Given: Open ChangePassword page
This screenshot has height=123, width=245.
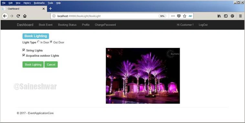Looking at the screenshot, I should click(x=105, y=25).
